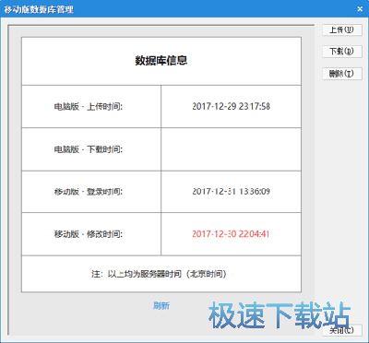Select the 数据库信息 heading text
The width and height of the screenshot is (369, 343).
(161, 60)
